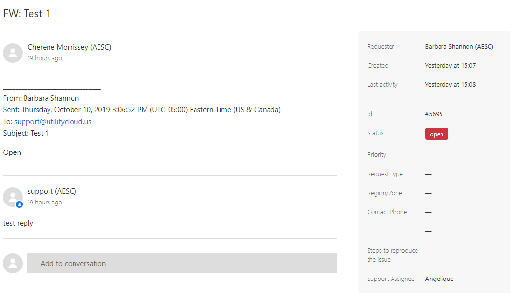Click the 19 hours ago timestamp under Cherene
The image size is (515, 304).
[x=45, y=58]
